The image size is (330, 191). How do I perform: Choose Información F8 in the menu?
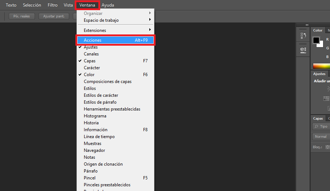pos(115,130)
